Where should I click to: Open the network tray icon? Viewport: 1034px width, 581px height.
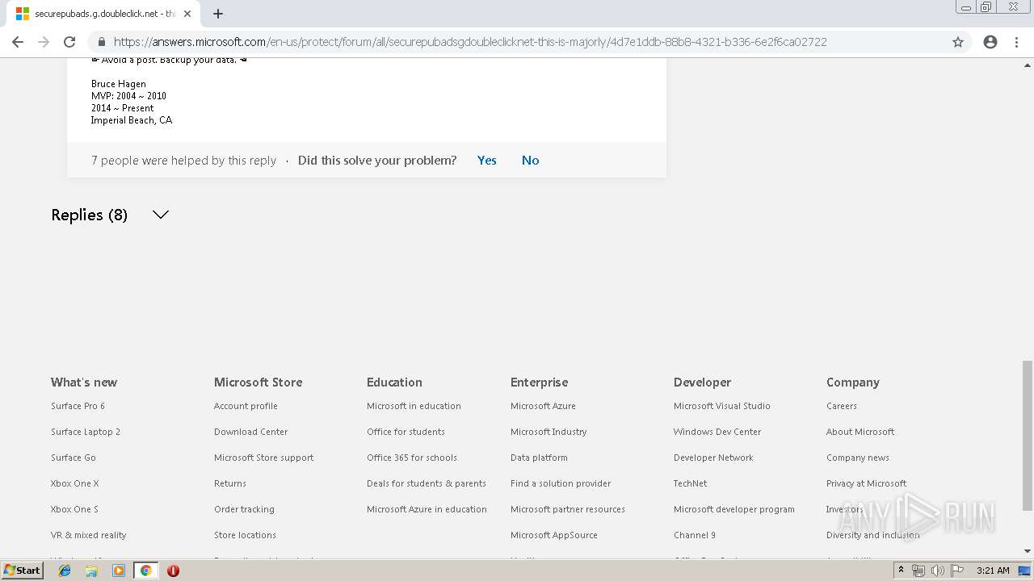tap(918, 571)
